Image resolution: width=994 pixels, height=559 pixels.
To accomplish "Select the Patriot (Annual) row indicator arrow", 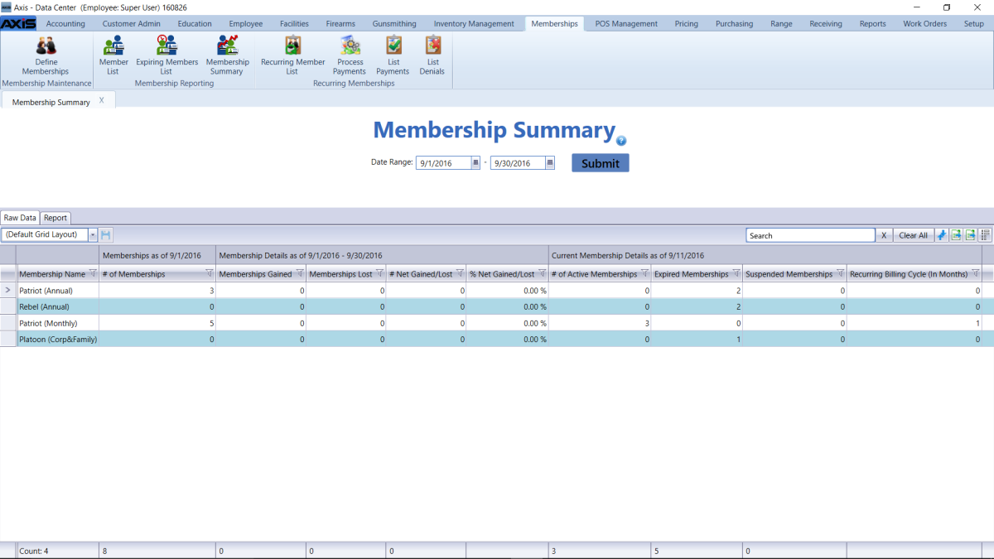I will (8, 291).
